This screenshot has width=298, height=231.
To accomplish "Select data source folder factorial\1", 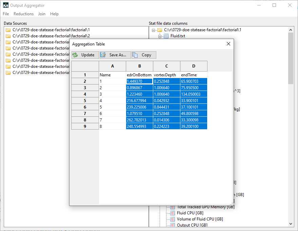I will [x=51, y=30].
